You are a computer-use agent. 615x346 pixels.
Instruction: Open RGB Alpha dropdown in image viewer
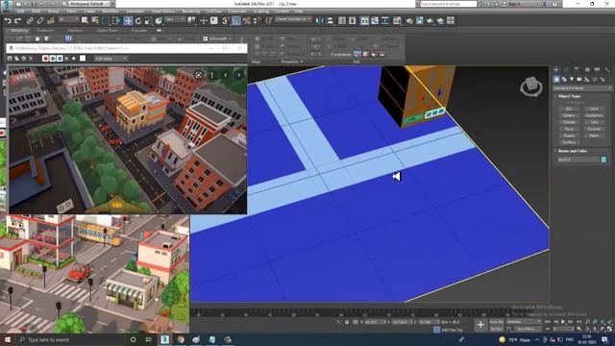[111, 59]
